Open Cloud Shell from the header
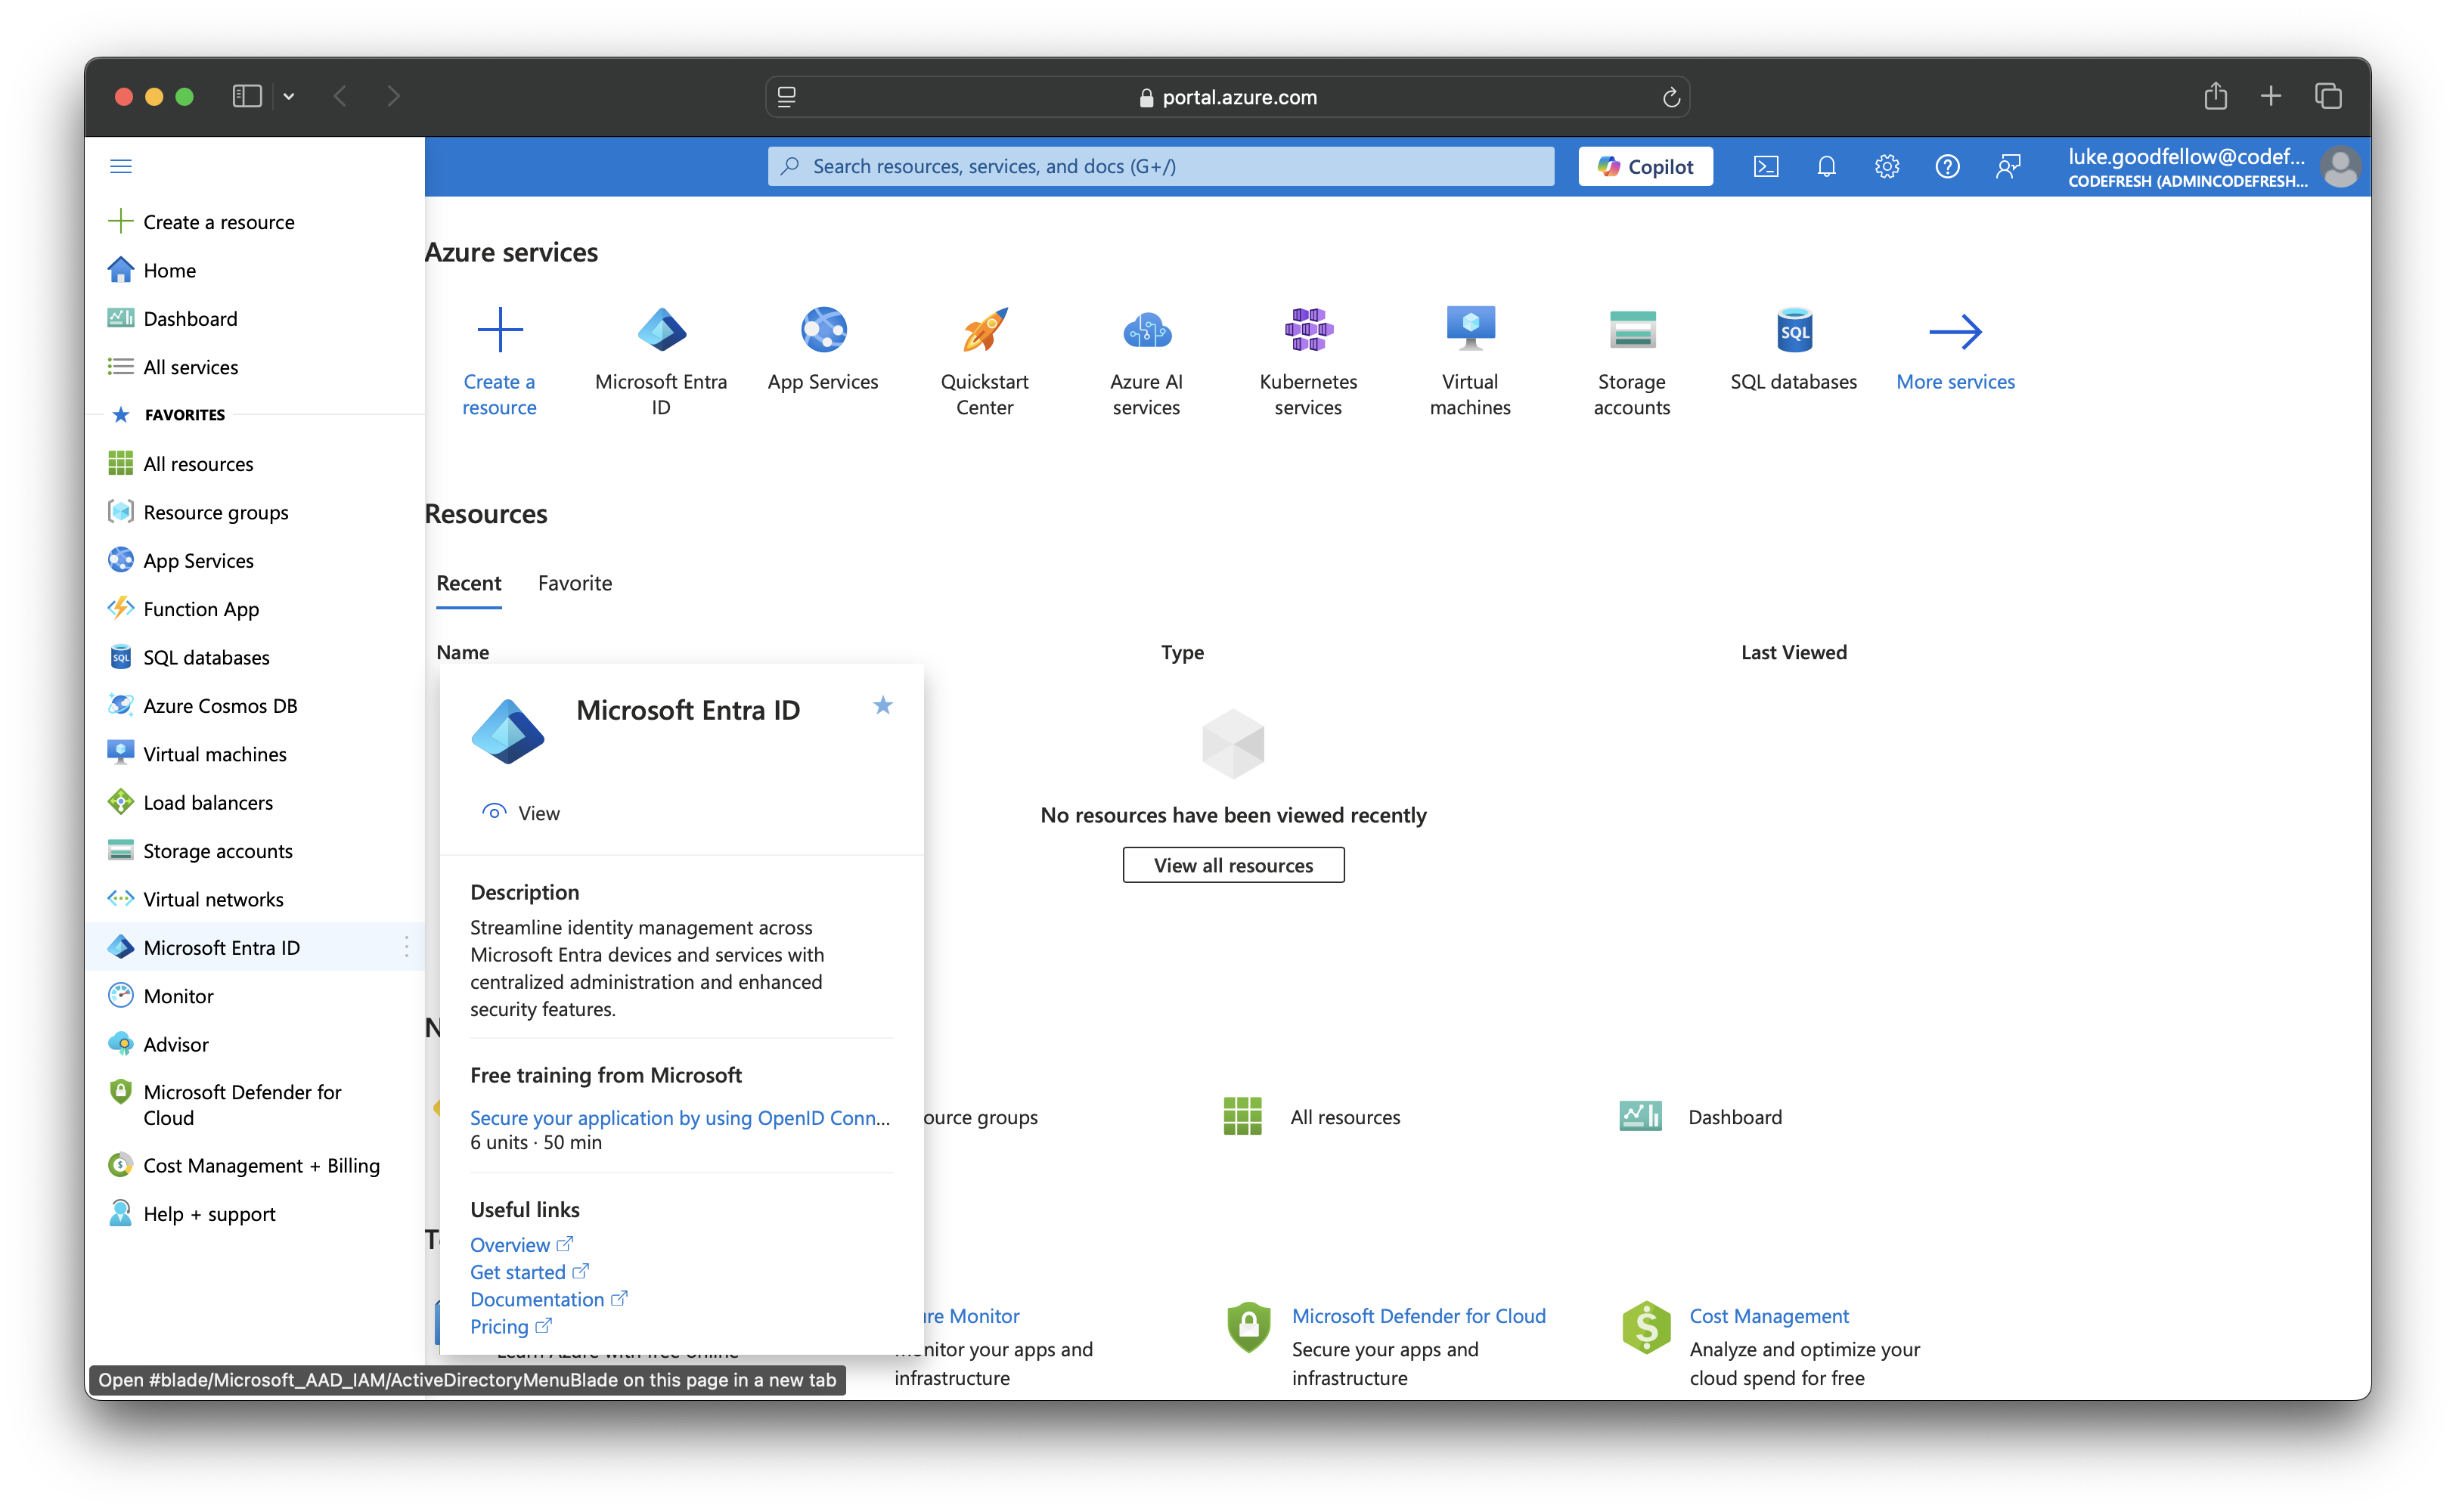Image resolution: width=2456 pixels, height=1512 pixels. 1766,166
